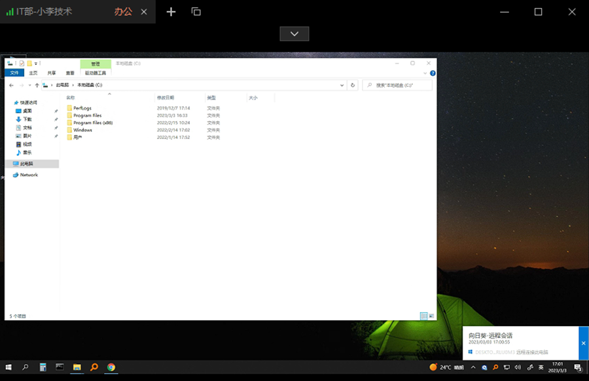Open the orange magnifier app in taskbar
Viewport: 589px width, 381px height.
tap(94, 367)
